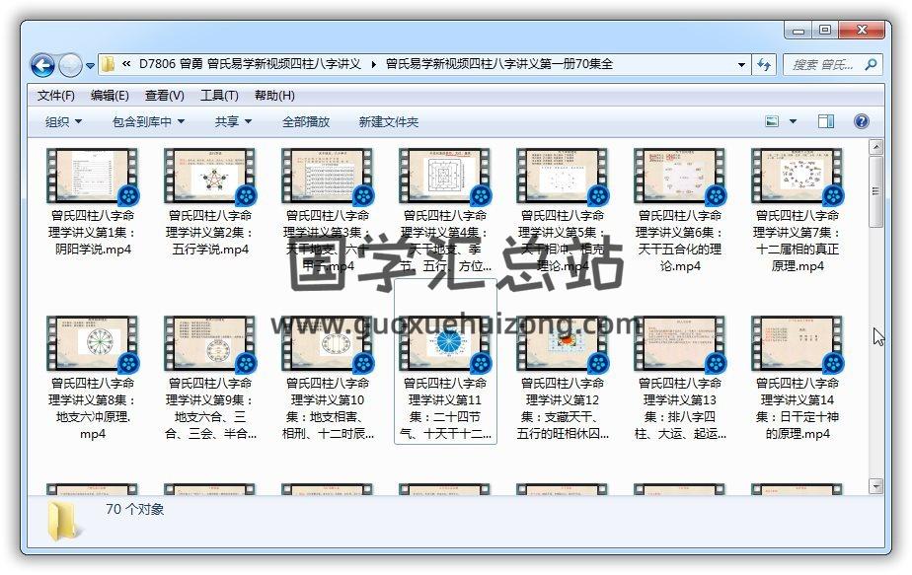This screenshot has height=575, width=912.
Task: Open the recent locations dropdown arrow
Action: (90, 66)
